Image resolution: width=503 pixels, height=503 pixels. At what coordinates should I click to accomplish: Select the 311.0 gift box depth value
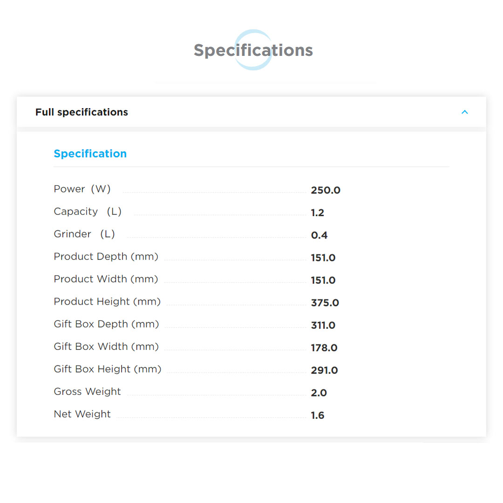pos(323,325)
